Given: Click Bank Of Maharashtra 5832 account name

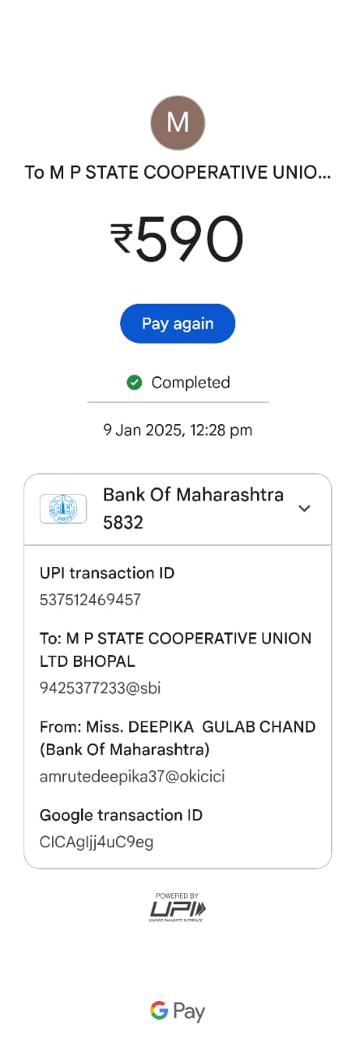Looking at the screenshot, I should (193, 509).
